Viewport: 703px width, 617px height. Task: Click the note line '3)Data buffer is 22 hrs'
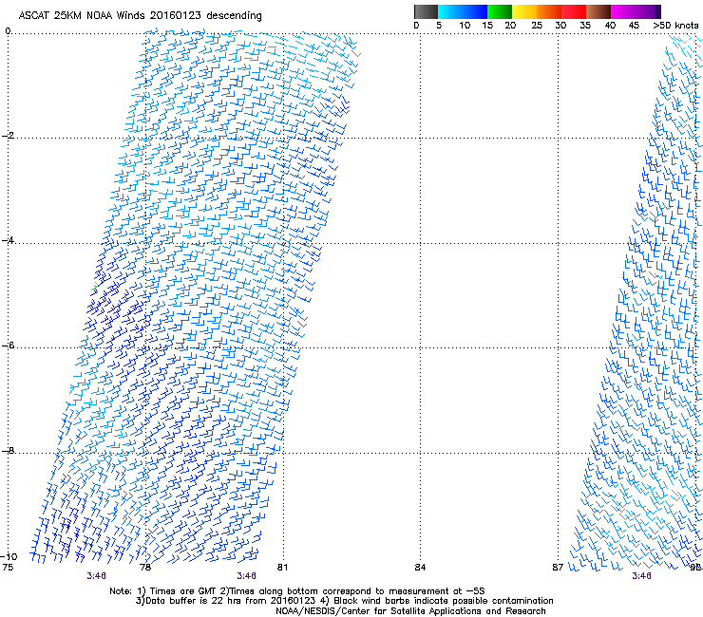pyautogui.click(x=344, y=601)
